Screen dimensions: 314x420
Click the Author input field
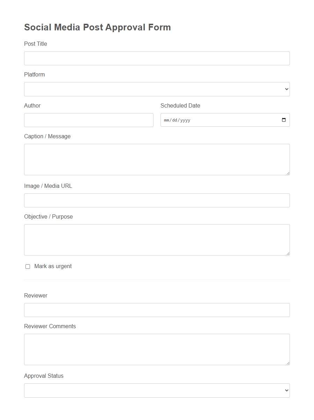89,120
